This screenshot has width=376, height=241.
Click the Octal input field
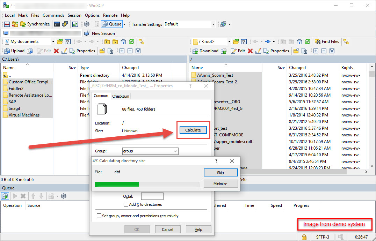pos(152,196)
